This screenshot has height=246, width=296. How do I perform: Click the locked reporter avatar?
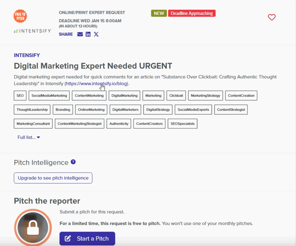pos(33,227)
